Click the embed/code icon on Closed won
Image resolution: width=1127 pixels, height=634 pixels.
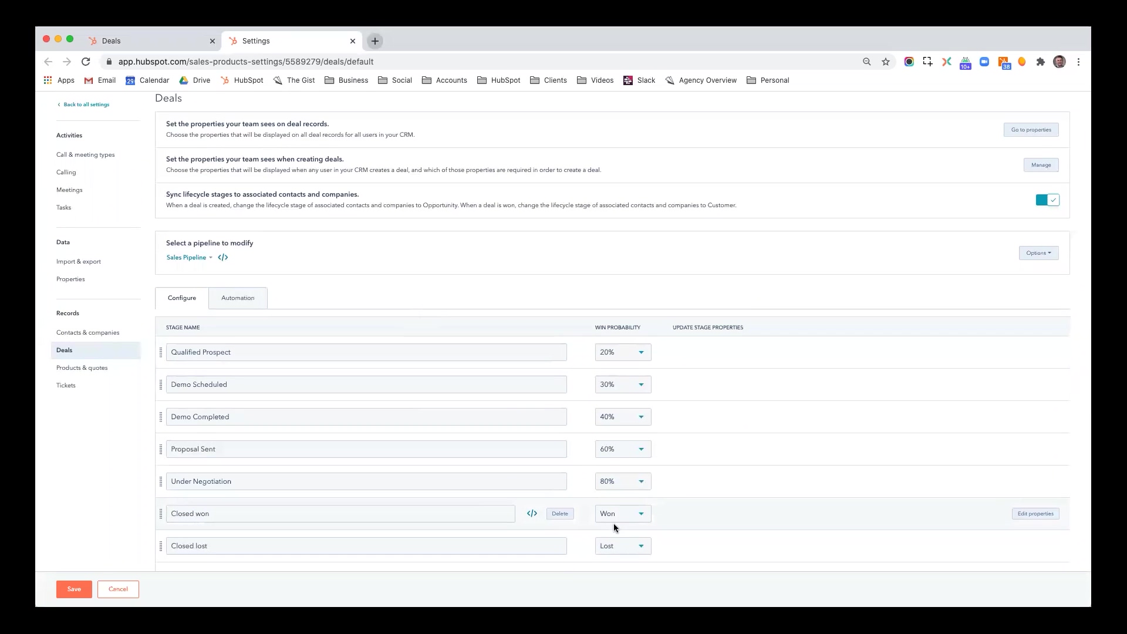(x=532, y=513)
